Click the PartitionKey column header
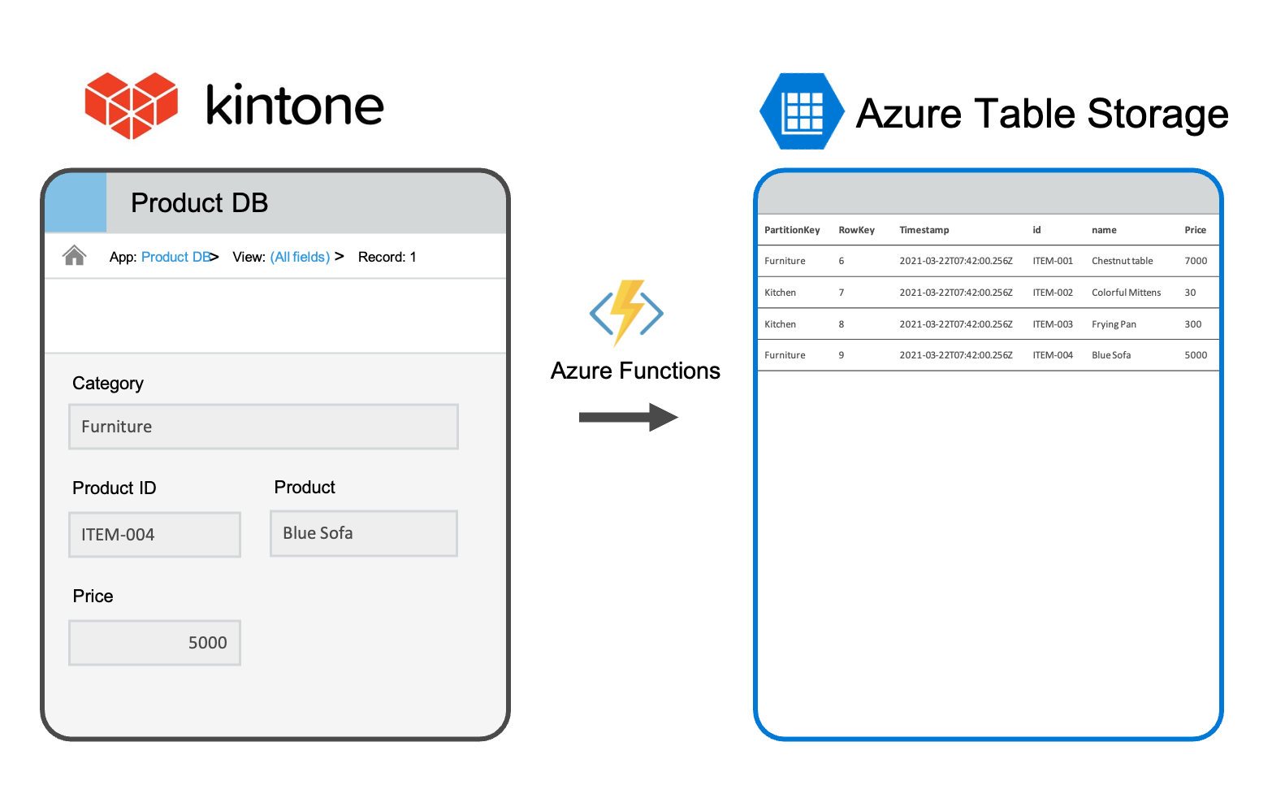 point(792,230)
